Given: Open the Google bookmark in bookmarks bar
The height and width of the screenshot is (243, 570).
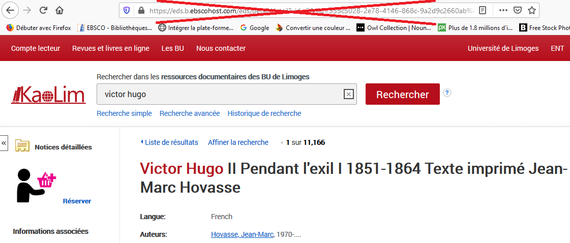Looking at the screenshot, I should (254, 28).
